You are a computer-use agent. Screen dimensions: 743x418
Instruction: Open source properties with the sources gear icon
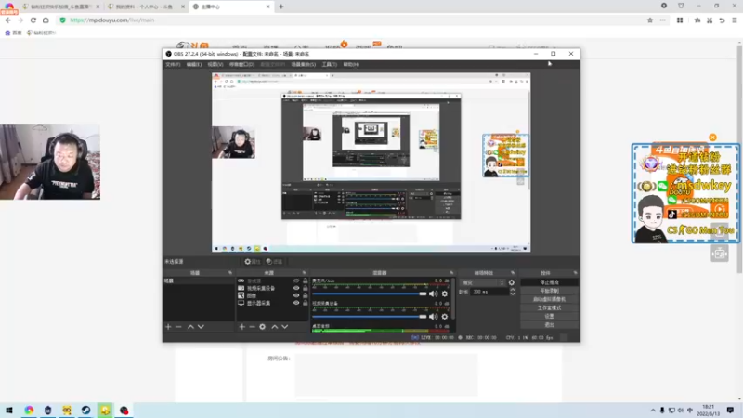(x=263, y=327)
